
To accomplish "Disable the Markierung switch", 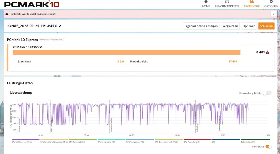I will [268, 147].
